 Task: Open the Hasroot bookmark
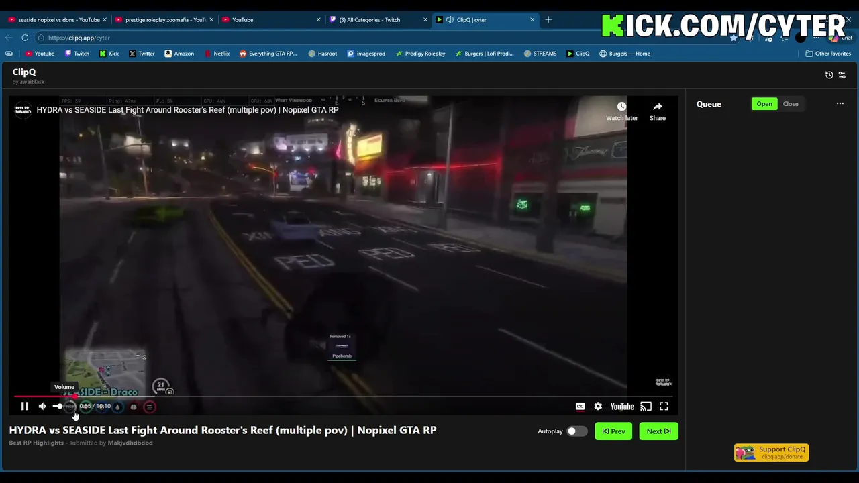coord(323,54)
